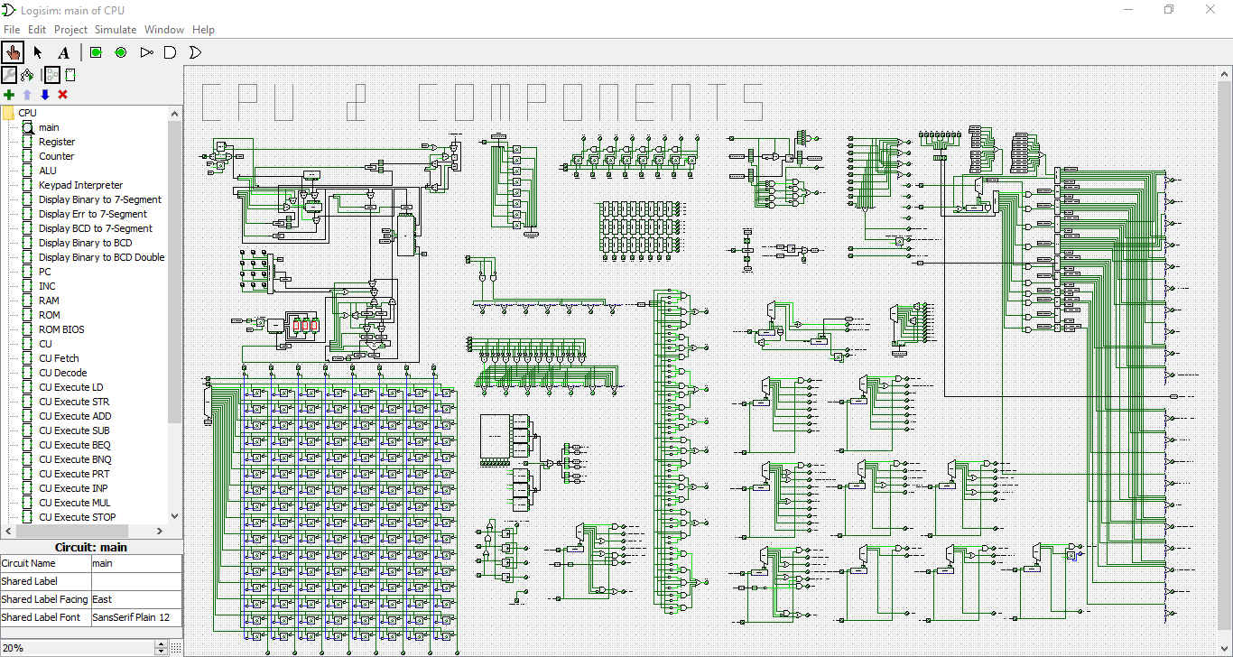Select the CU Execute LD circuit
1233x657 pixels.
(x=71, y=387)
